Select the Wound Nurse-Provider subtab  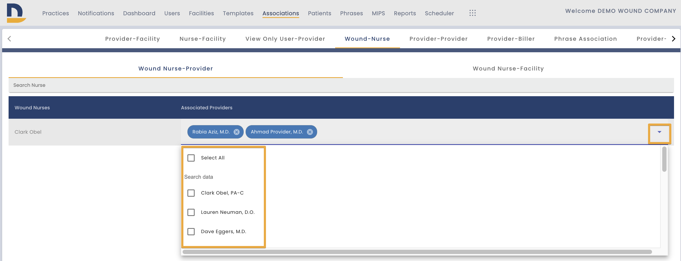[x=176, y=69]
